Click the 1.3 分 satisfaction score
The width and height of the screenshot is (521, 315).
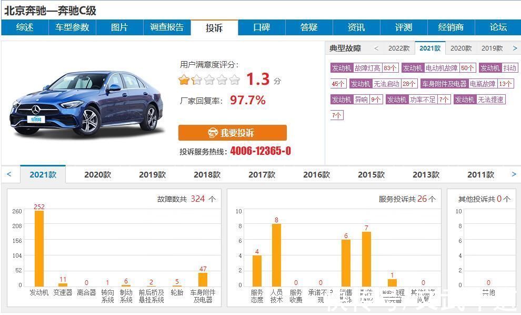tap(263, 80)
